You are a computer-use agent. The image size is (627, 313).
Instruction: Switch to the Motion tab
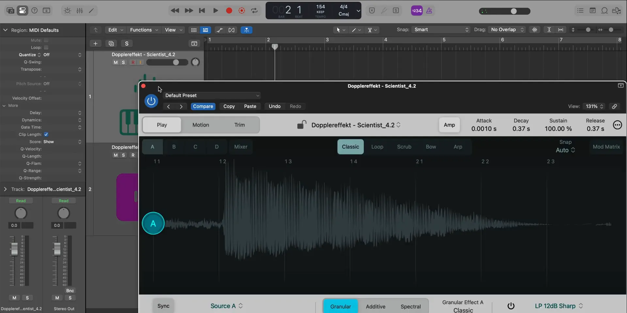click(201, 125)
